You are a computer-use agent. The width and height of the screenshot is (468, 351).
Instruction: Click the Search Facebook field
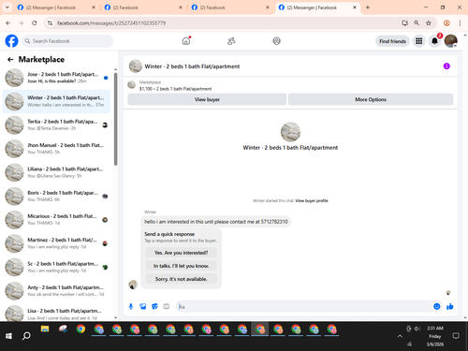[x=67, y=41]
